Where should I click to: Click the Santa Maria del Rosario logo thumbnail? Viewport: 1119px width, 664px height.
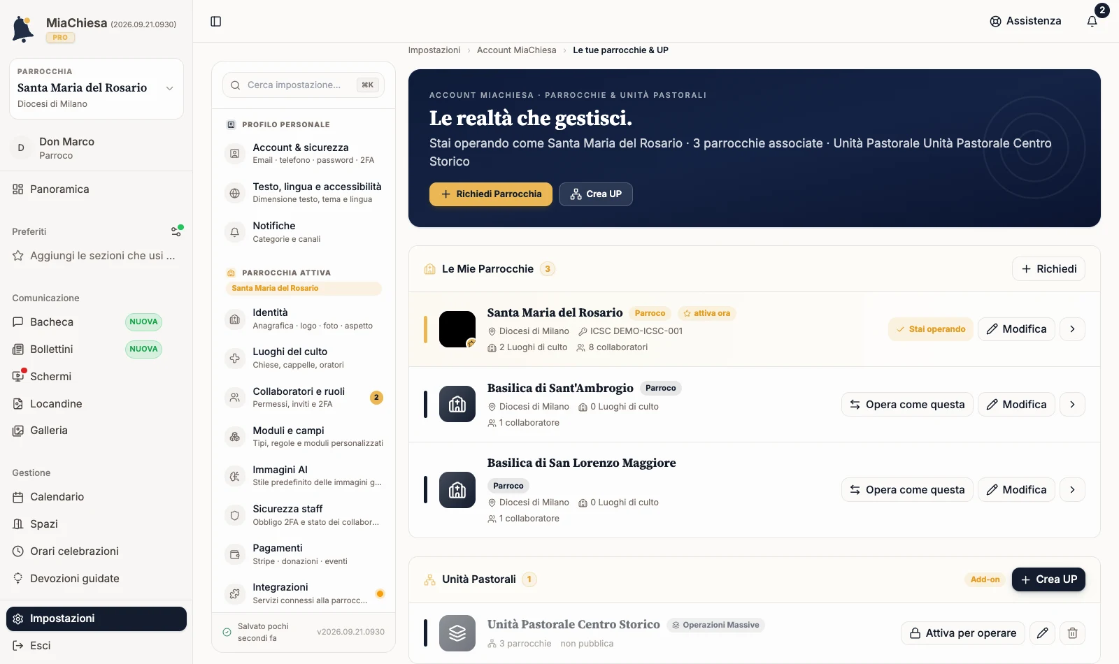tap(457, 329)
